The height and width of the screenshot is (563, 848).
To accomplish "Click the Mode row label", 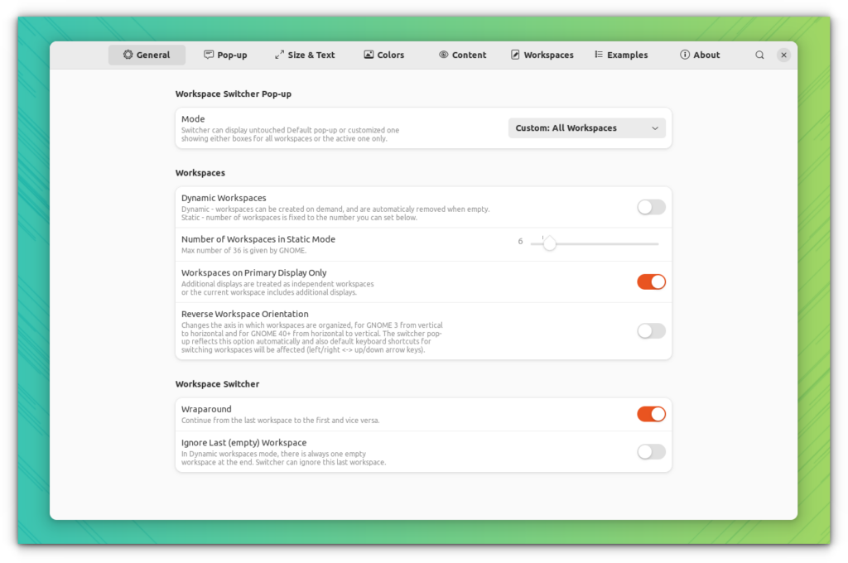I will point(193,119).
